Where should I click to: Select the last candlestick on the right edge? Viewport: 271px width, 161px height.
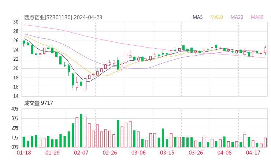(265, 50)
